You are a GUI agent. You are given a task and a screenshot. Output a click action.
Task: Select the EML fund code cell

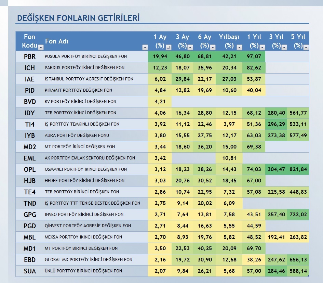[30, 158]
